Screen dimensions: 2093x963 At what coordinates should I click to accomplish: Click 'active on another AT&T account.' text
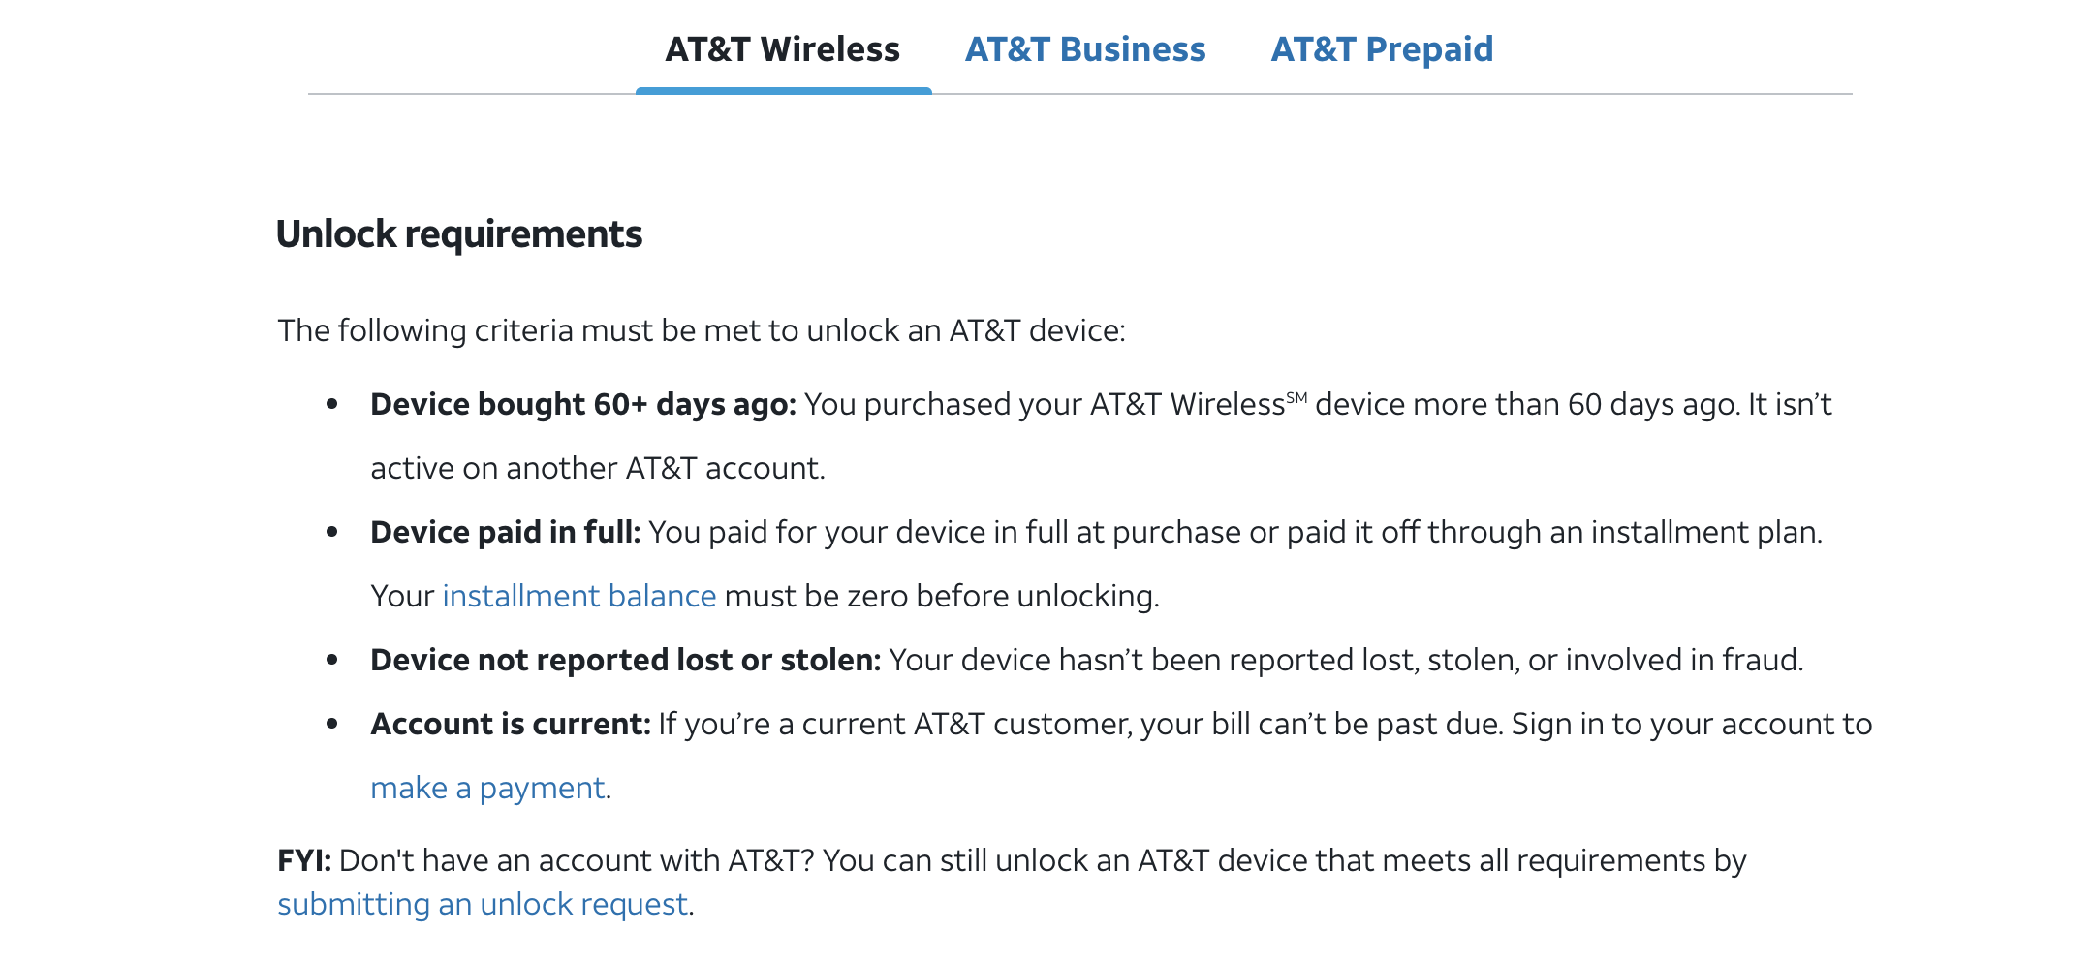pos(597,468)
